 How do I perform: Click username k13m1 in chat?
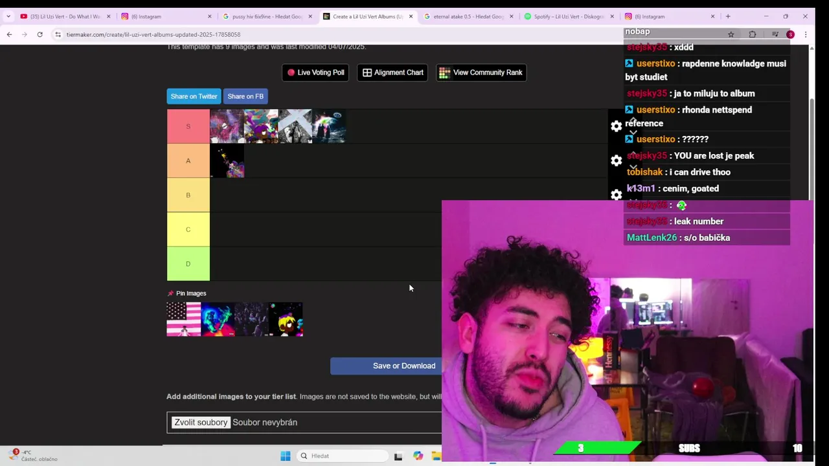click(x=641, y=188)
